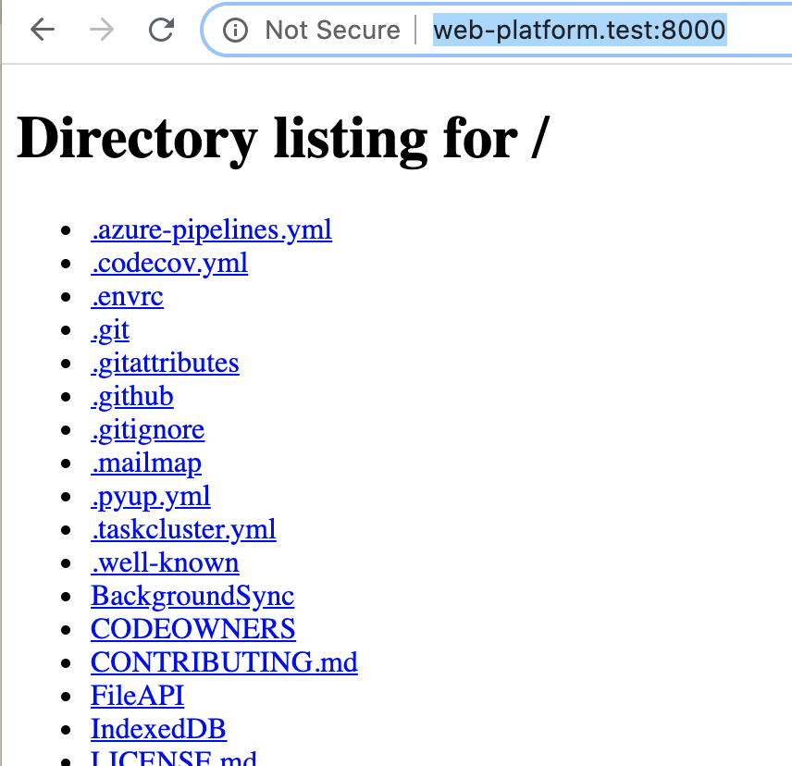The width and height of the screenshot is (792, 766).
Task: View the CODEOWNERS file
Action: pyautogui.click(x=192, y=629)
